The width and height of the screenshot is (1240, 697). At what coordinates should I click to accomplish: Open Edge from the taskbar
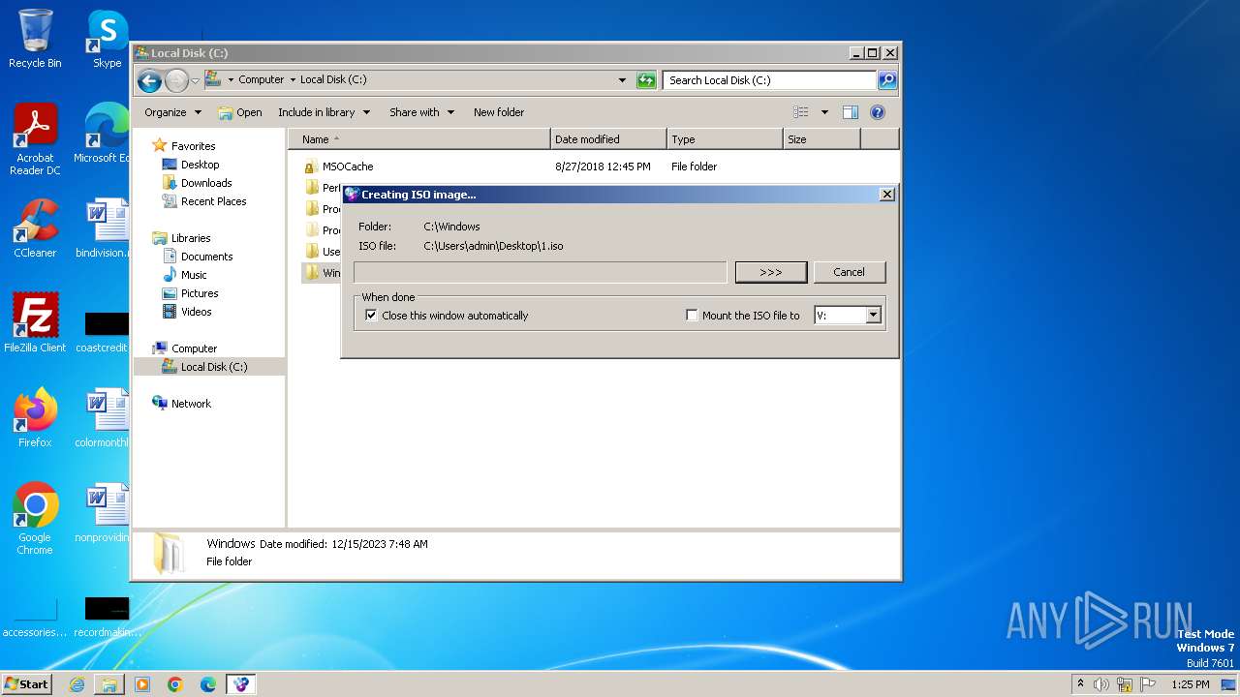(x=208, y=684)
